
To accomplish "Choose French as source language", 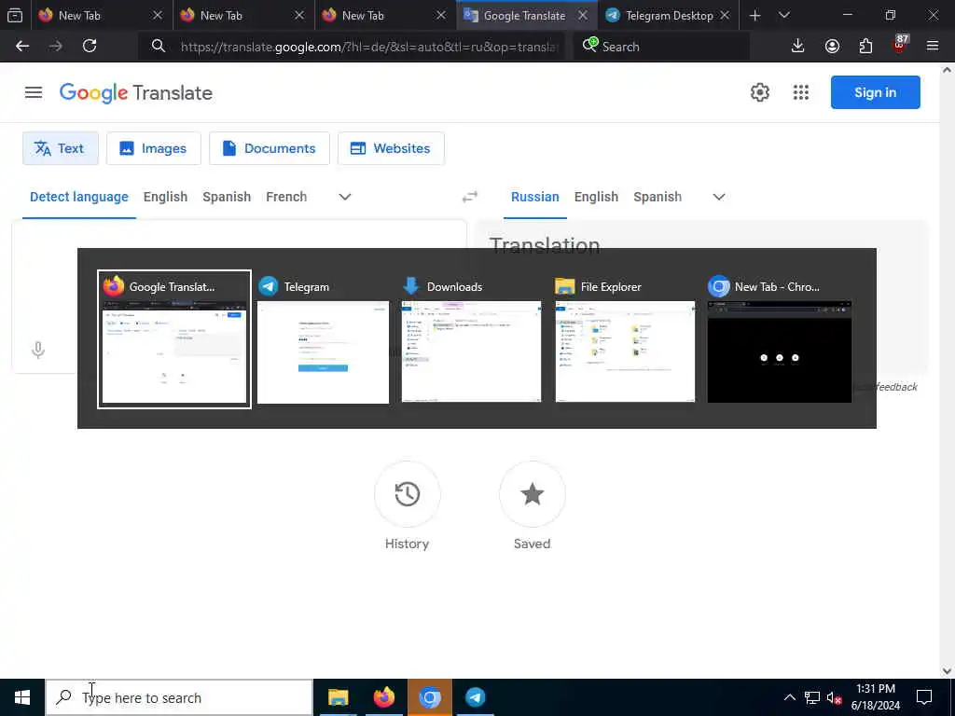I will coord(286,197).
